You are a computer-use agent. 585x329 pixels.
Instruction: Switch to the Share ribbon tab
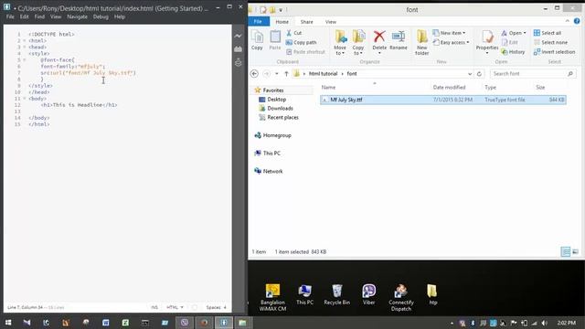pyautogui.click(x=307, y=22)
